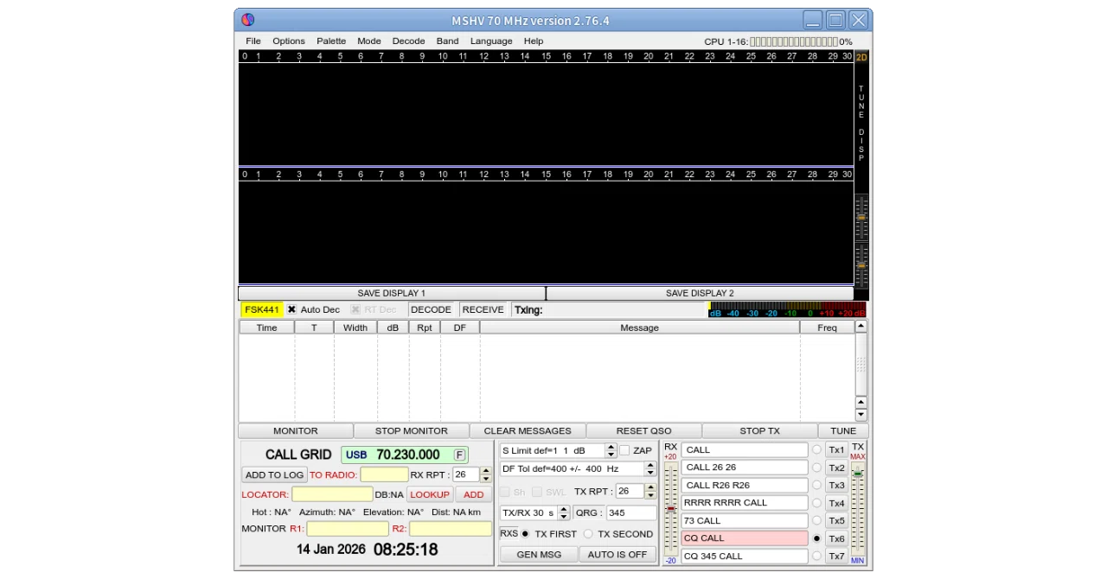Decrease TX RPT with its down arrow
The image size is (1107, 579).
650,494
